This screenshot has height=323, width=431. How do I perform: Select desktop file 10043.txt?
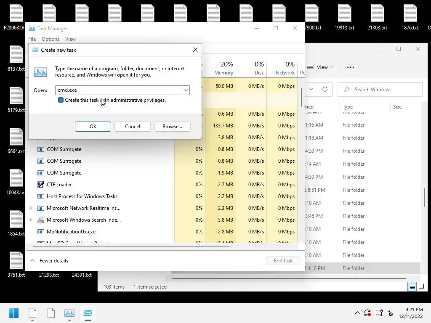16,182
